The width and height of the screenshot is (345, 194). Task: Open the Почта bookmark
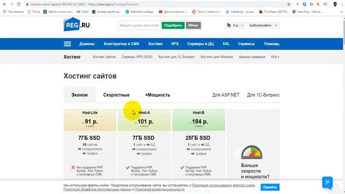(33, 12)
